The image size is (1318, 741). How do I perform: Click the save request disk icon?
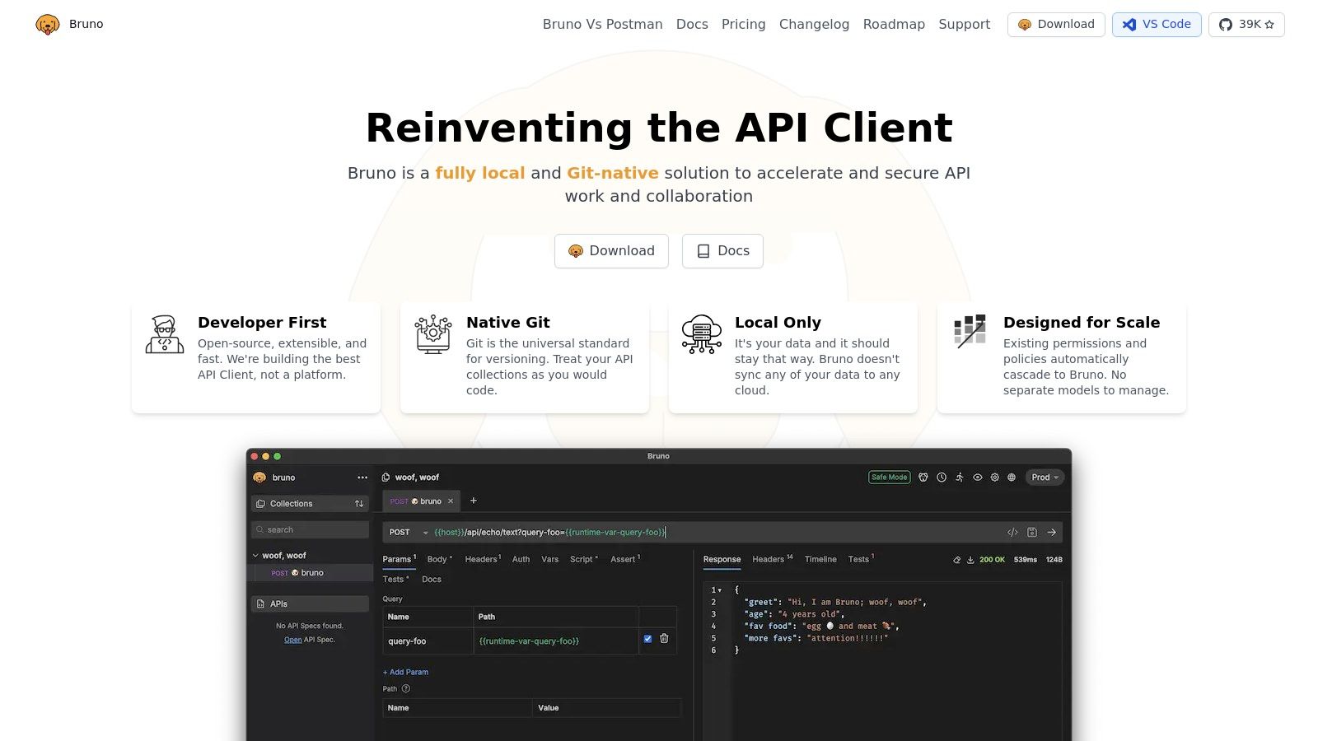1032,533
